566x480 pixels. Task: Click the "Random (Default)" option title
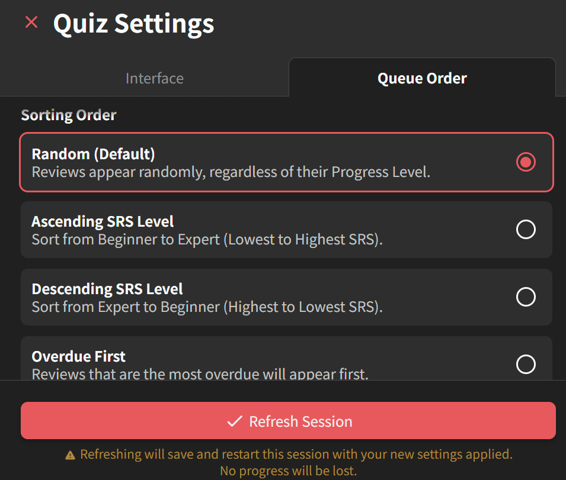click(93, 154)
